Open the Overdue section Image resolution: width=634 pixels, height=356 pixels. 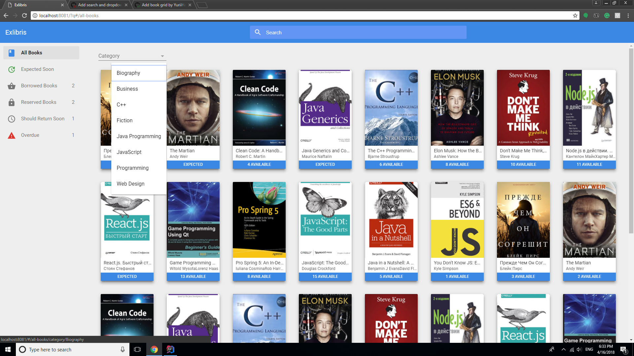click(x=41, y=135)
